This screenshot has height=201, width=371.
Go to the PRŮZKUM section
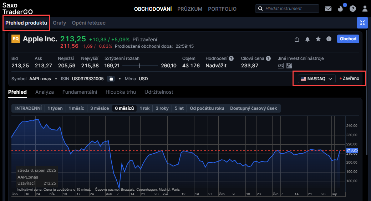[x=190, y=9]
